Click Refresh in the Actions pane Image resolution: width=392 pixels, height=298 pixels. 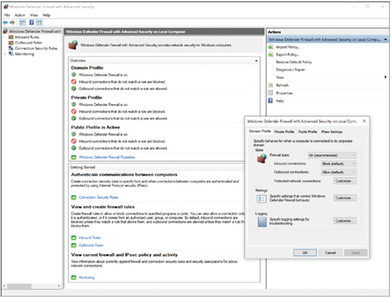click(x=282, y=85)
